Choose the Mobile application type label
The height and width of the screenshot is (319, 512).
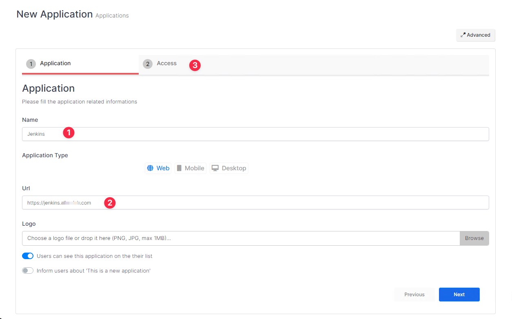pos(194,168)
